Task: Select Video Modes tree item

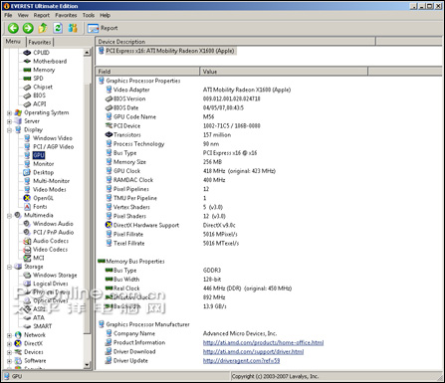Action: click(50, 189)
